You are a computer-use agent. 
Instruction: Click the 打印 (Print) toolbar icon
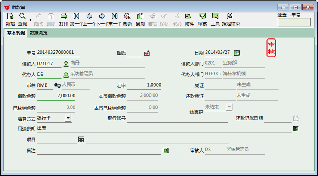[x=64, y=16]
